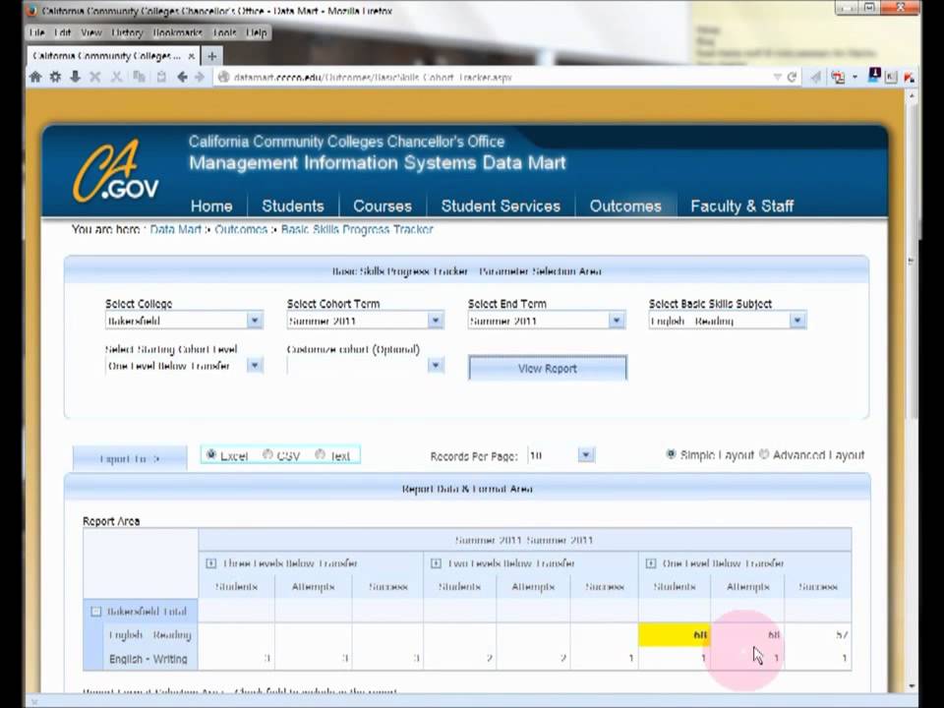Open the Faculty & Staff nav tab
The width and height of the screenshot is (944, 708).
tap(741, 206)
